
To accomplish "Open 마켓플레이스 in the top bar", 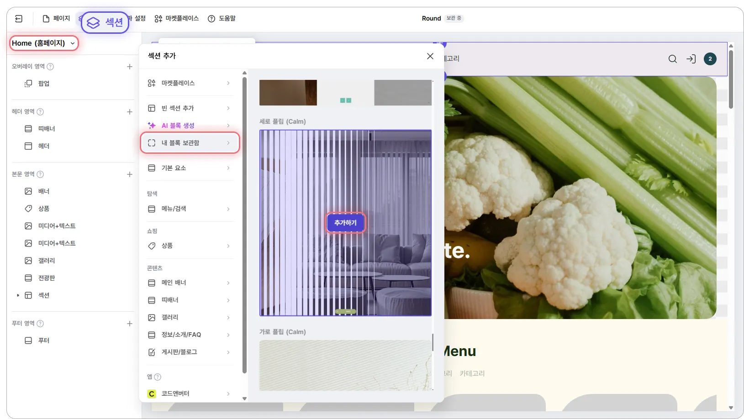I will click(177, 19).
